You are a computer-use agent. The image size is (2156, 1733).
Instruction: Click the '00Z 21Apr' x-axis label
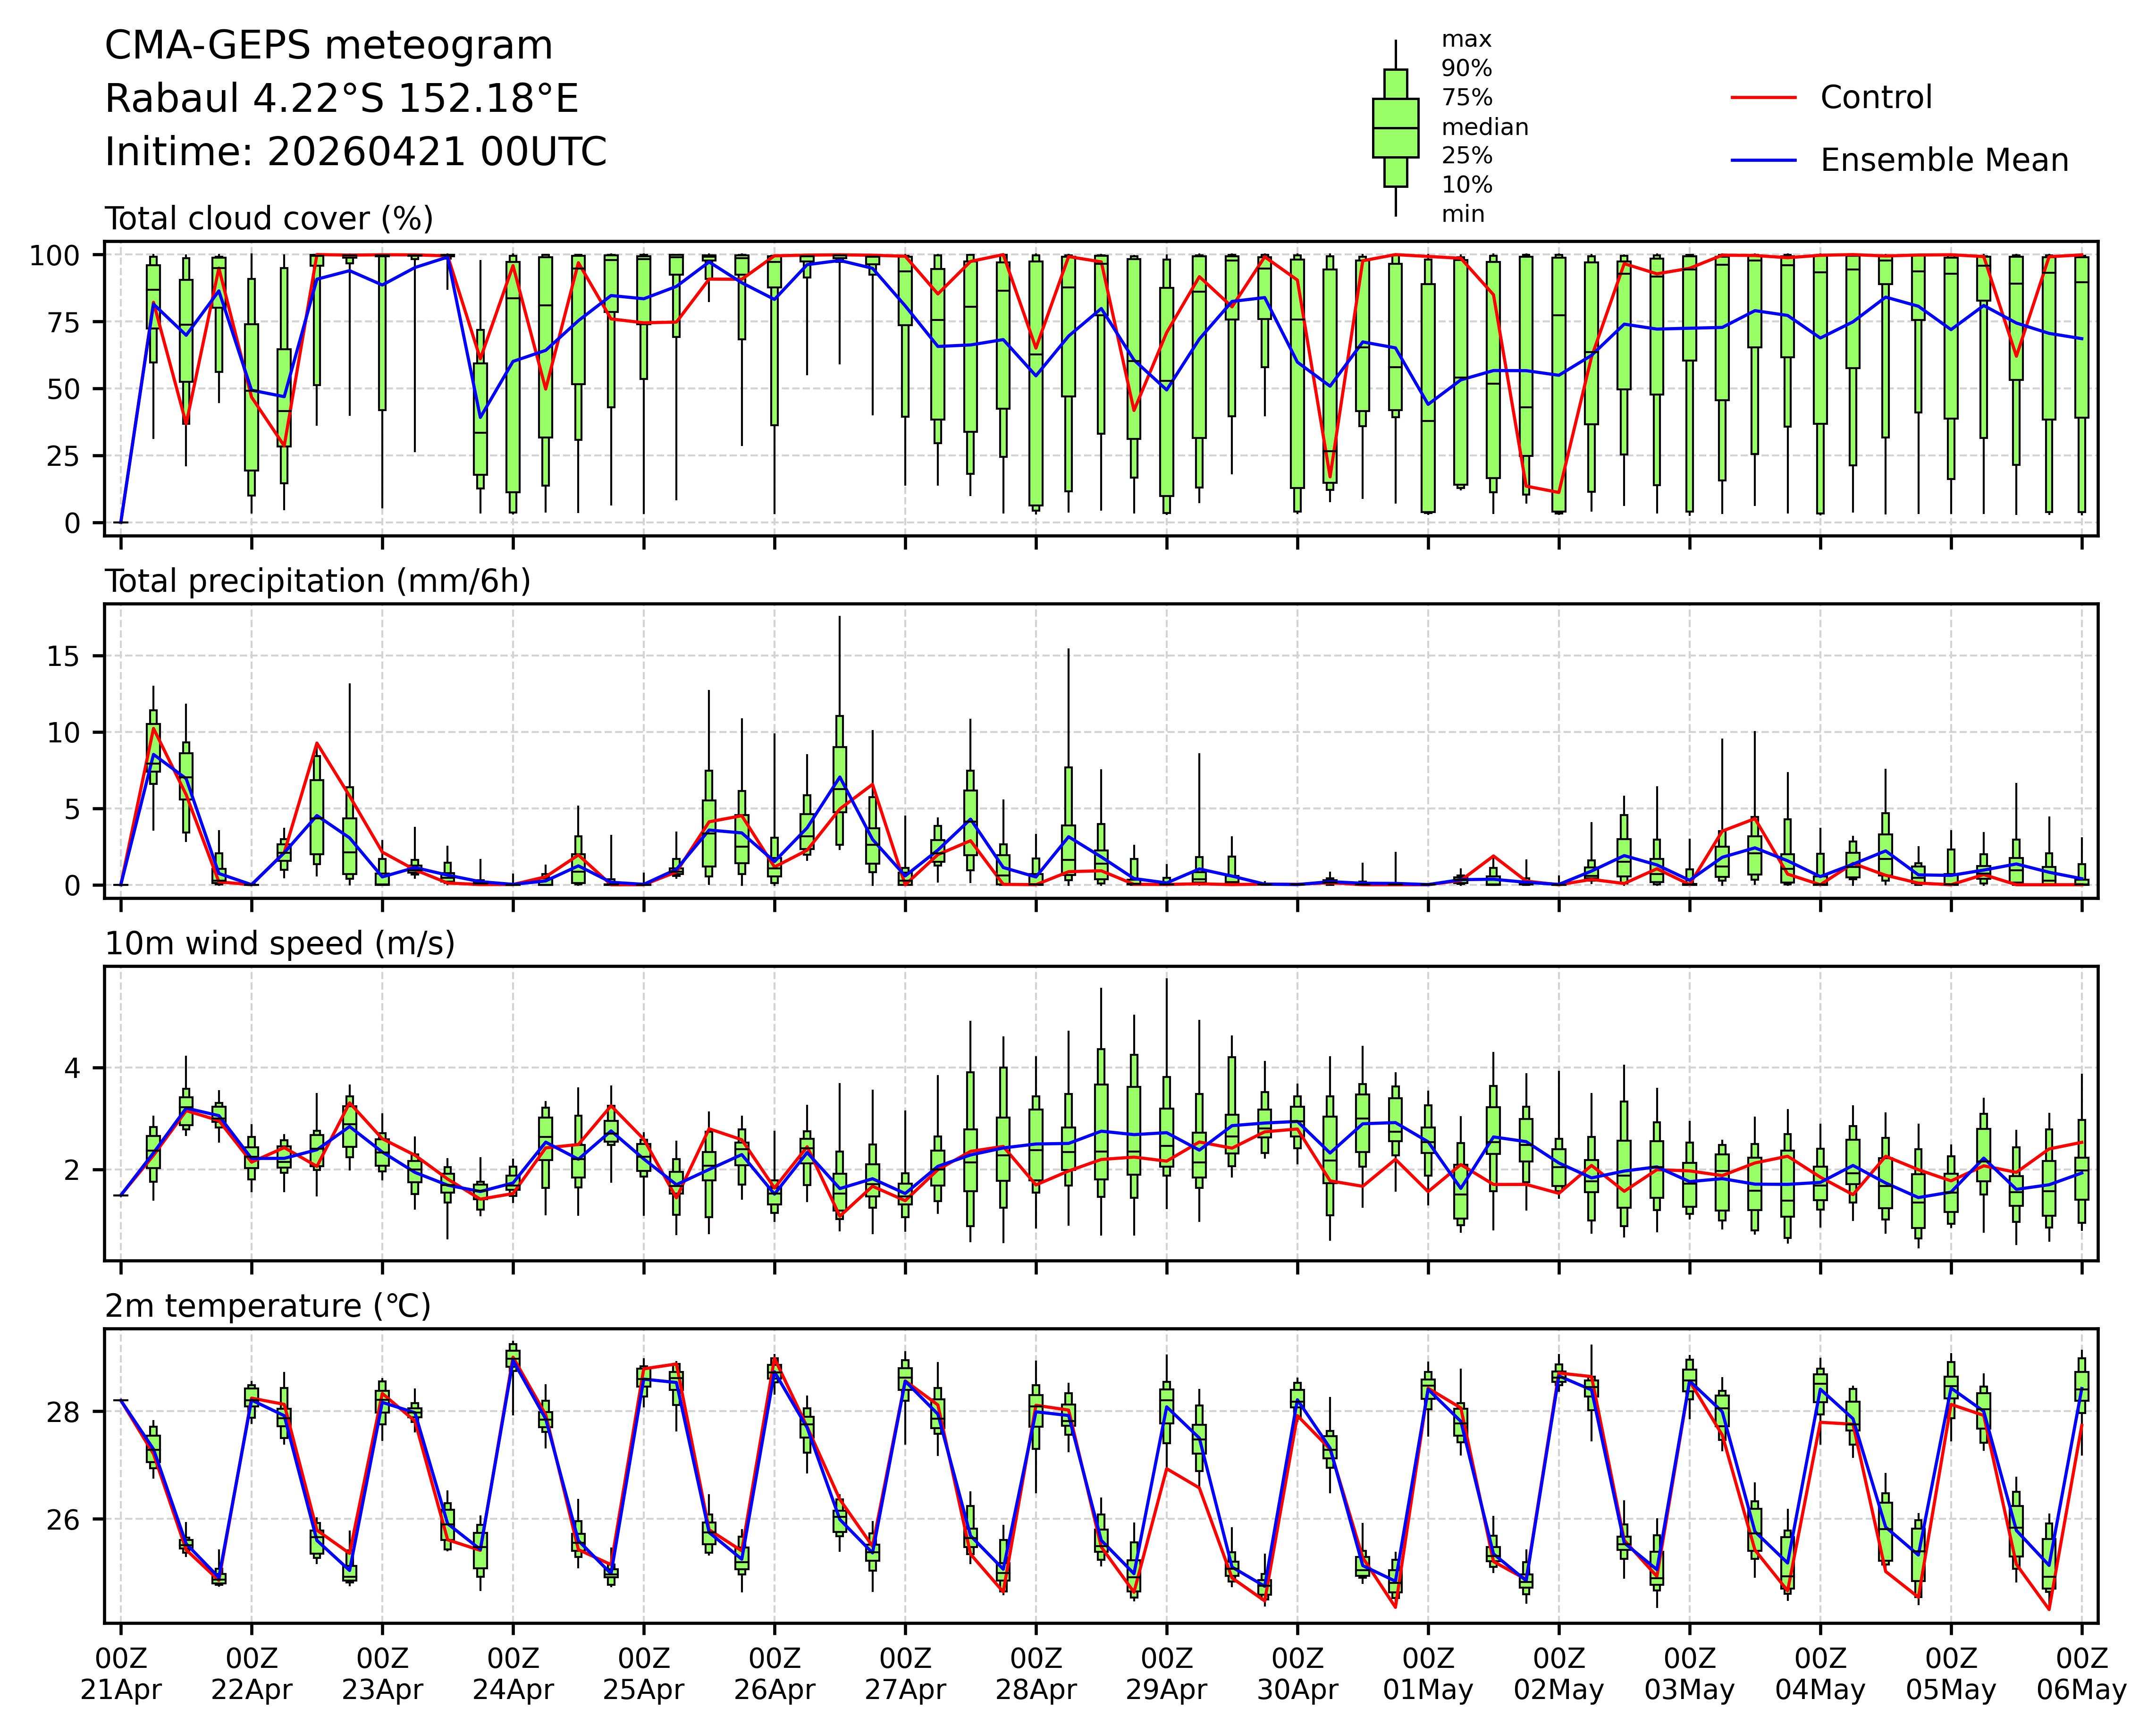pyautogui.click(x=121, y=1674)
